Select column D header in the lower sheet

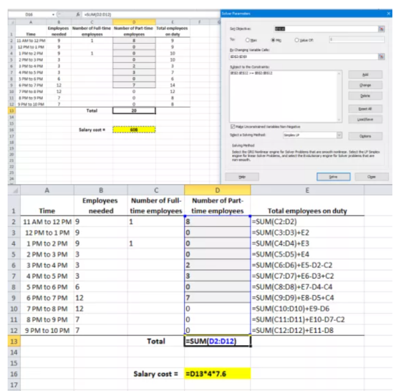coord(218,190)
